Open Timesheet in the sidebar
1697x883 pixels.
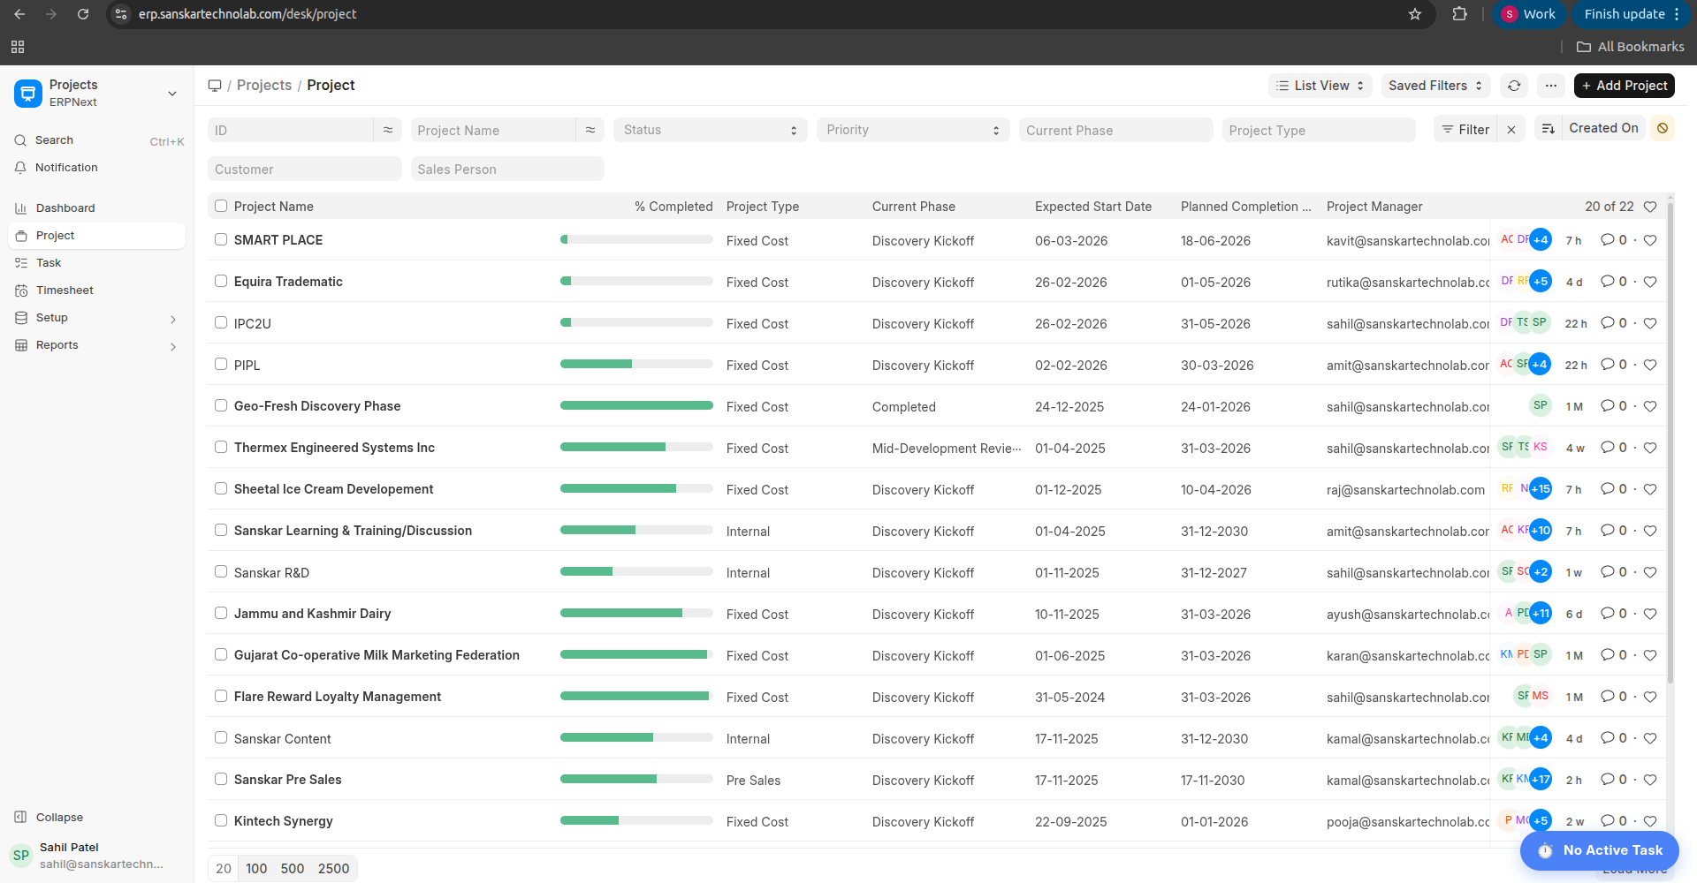[x=65, y=291]
